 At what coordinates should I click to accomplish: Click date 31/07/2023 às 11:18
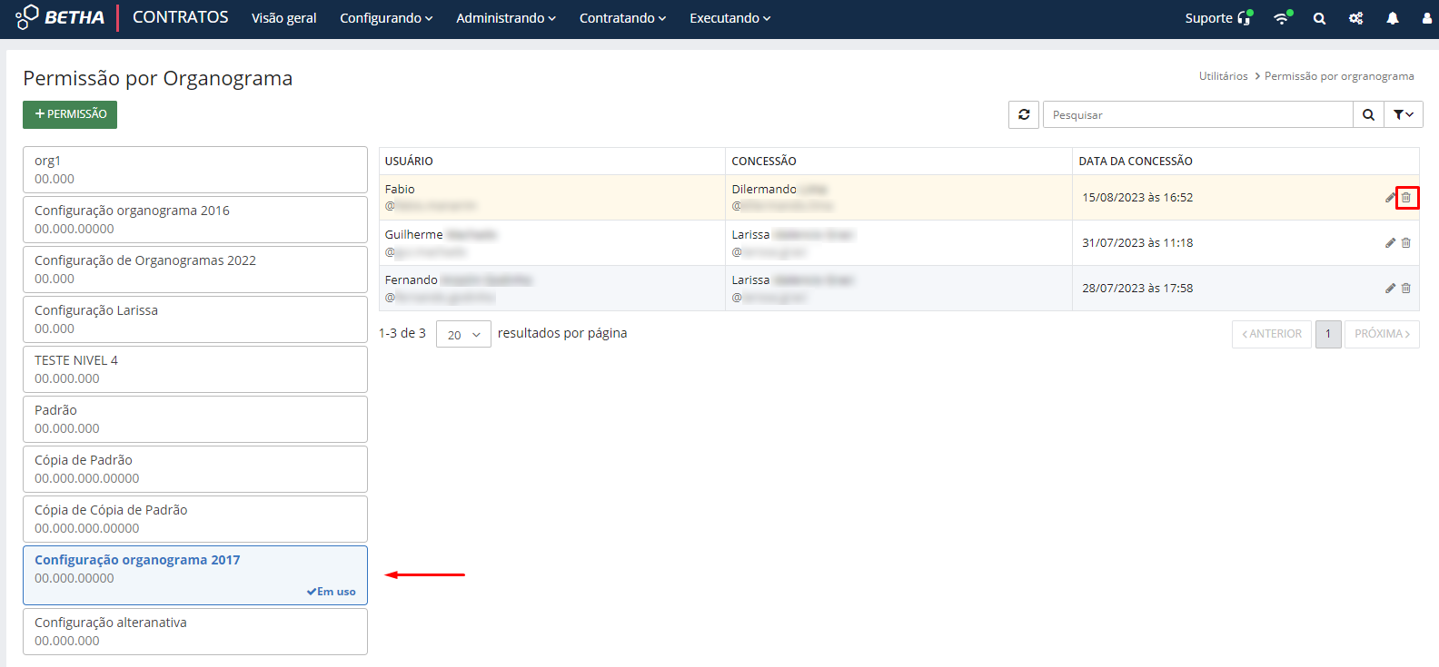pyautogui.click(x=1137, y=242)
